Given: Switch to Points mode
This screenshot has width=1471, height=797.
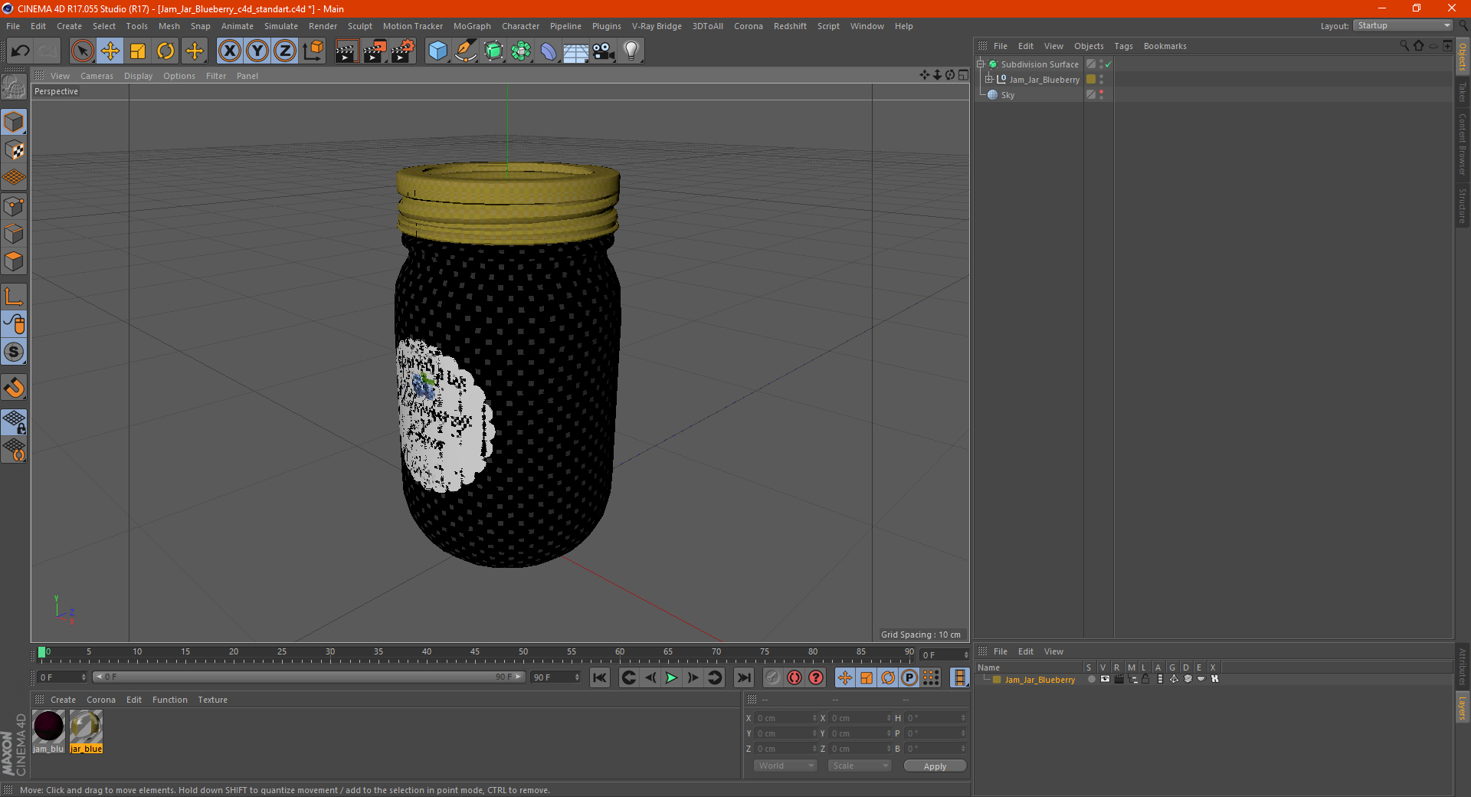Looking at the screenshot, I should click(x=14, y=205).
